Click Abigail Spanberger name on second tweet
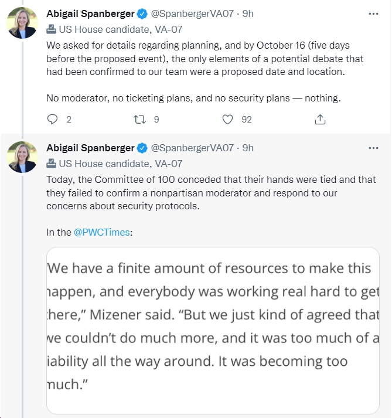 coord(90,148)
